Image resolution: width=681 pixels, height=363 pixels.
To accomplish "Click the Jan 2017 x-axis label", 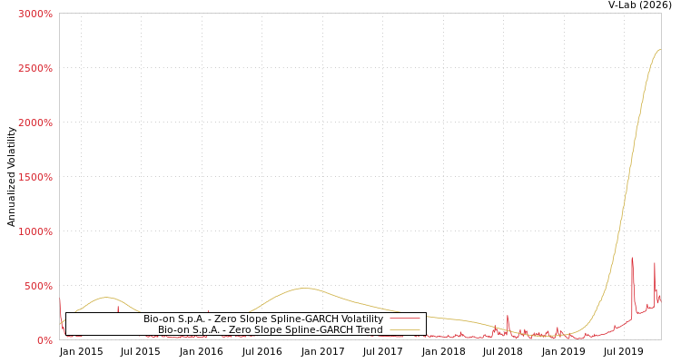I will 322,351.
